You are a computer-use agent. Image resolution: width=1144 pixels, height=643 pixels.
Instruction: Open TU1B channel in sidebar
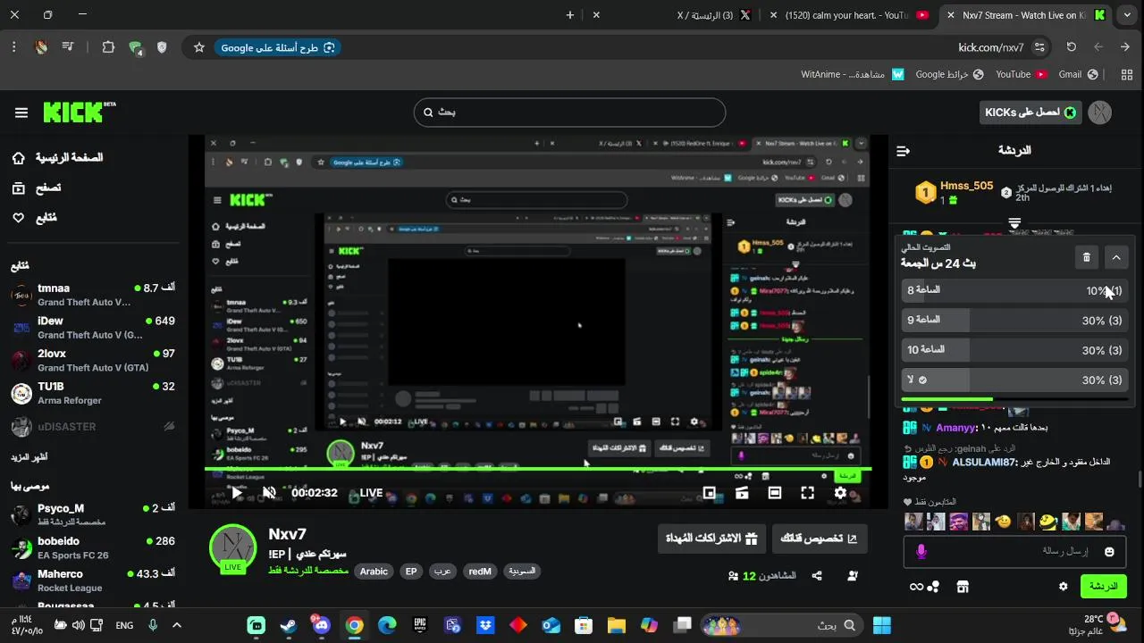(x=93, y=393)
